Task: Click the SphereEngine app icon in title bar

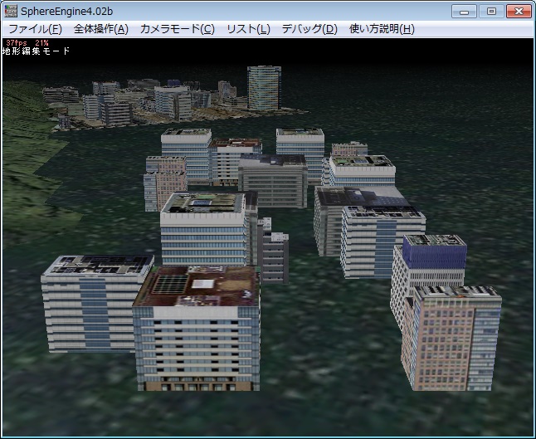Action: [x=11, y=12]
